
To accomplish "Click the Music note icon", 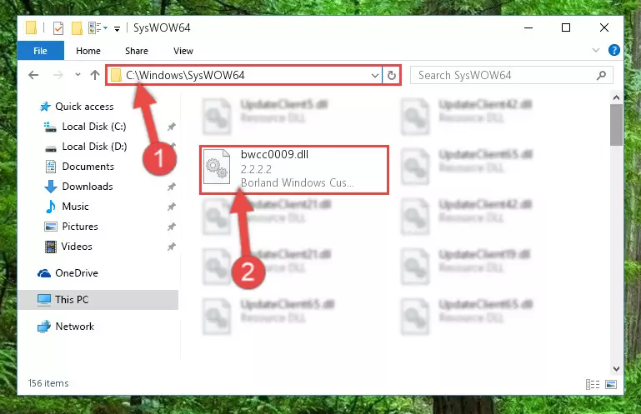I will (50, 207).
